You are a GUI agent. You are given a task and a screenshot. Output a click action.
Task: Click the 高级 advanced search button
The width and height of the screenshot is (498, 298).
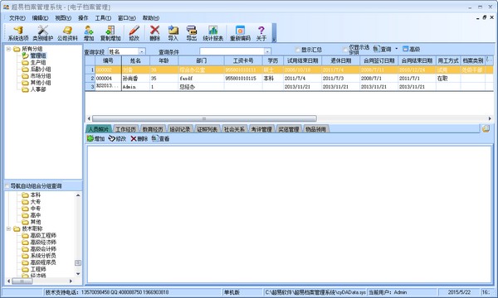pos(412,49)
